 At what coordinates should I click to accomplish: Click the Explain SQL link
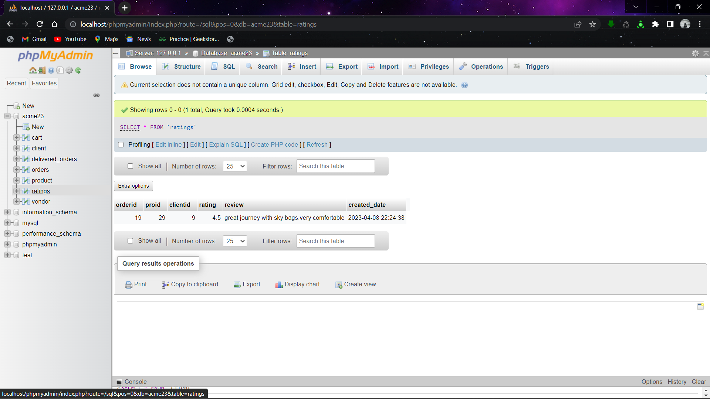[226, 145]
